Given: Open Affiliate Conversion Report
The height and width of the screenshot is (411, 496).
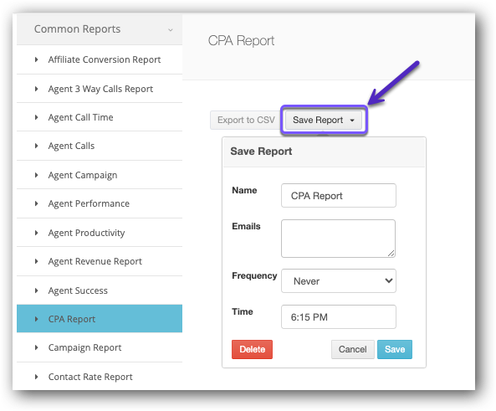Looking at the screenshot, I should click(x=105, y=59).
